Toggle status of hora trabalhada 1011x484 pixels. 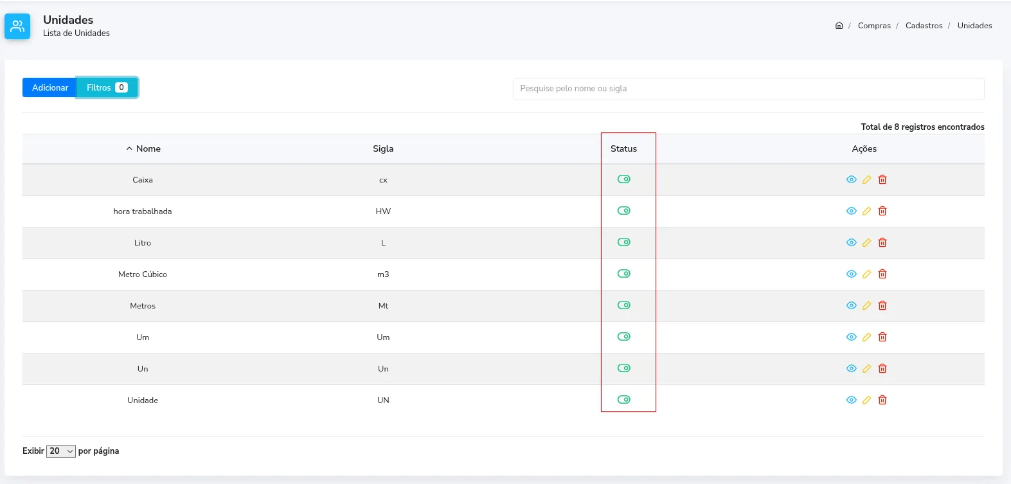[x=624, y=211]
